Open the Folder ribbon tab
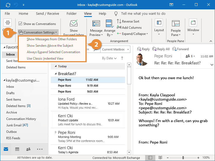The image size is (215, 161). (x=71, y=14)
